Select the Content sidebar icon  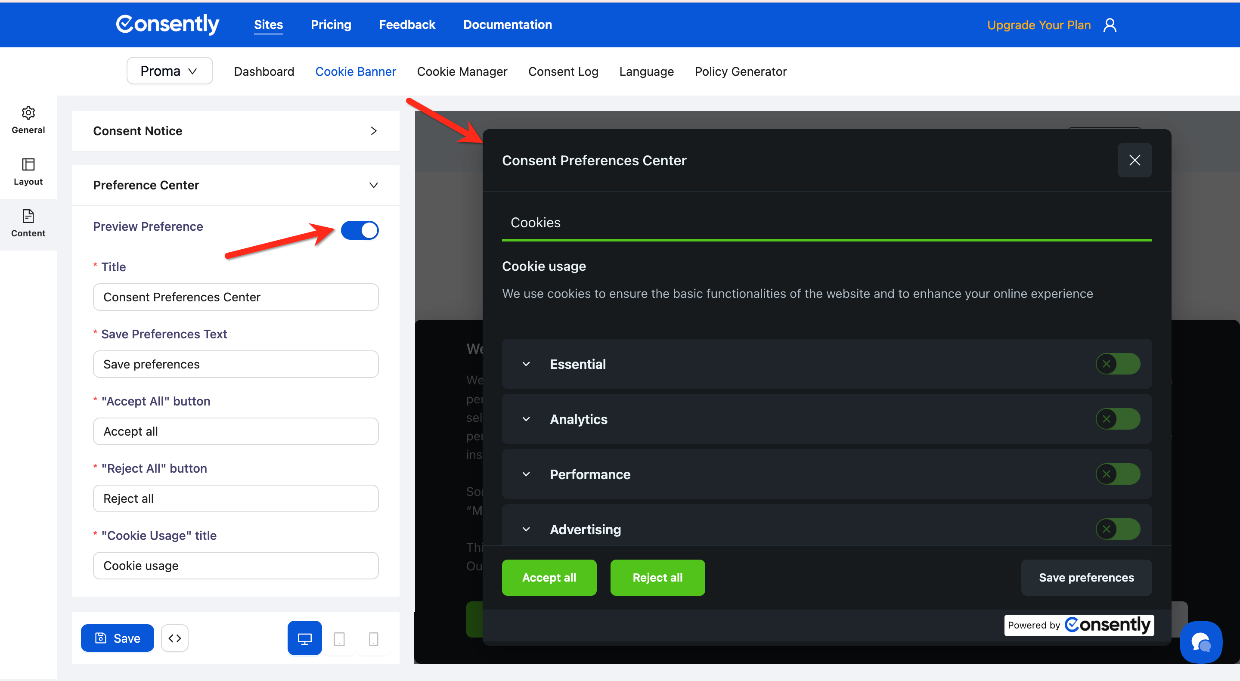(x=28, y=223)
